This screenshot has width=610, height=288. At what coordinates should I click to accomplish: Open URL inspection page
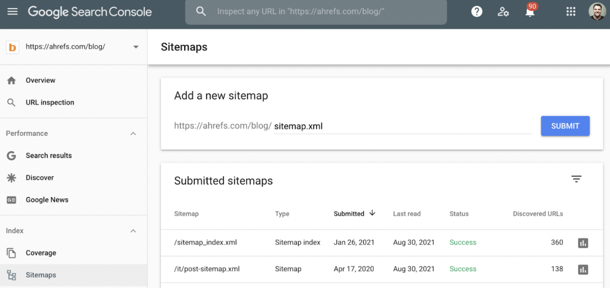(50, 103)
